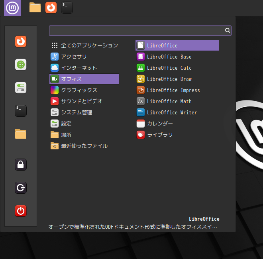
Task: Open Terminal from the favorites sidebar
Action: click(x=21, y=111)
